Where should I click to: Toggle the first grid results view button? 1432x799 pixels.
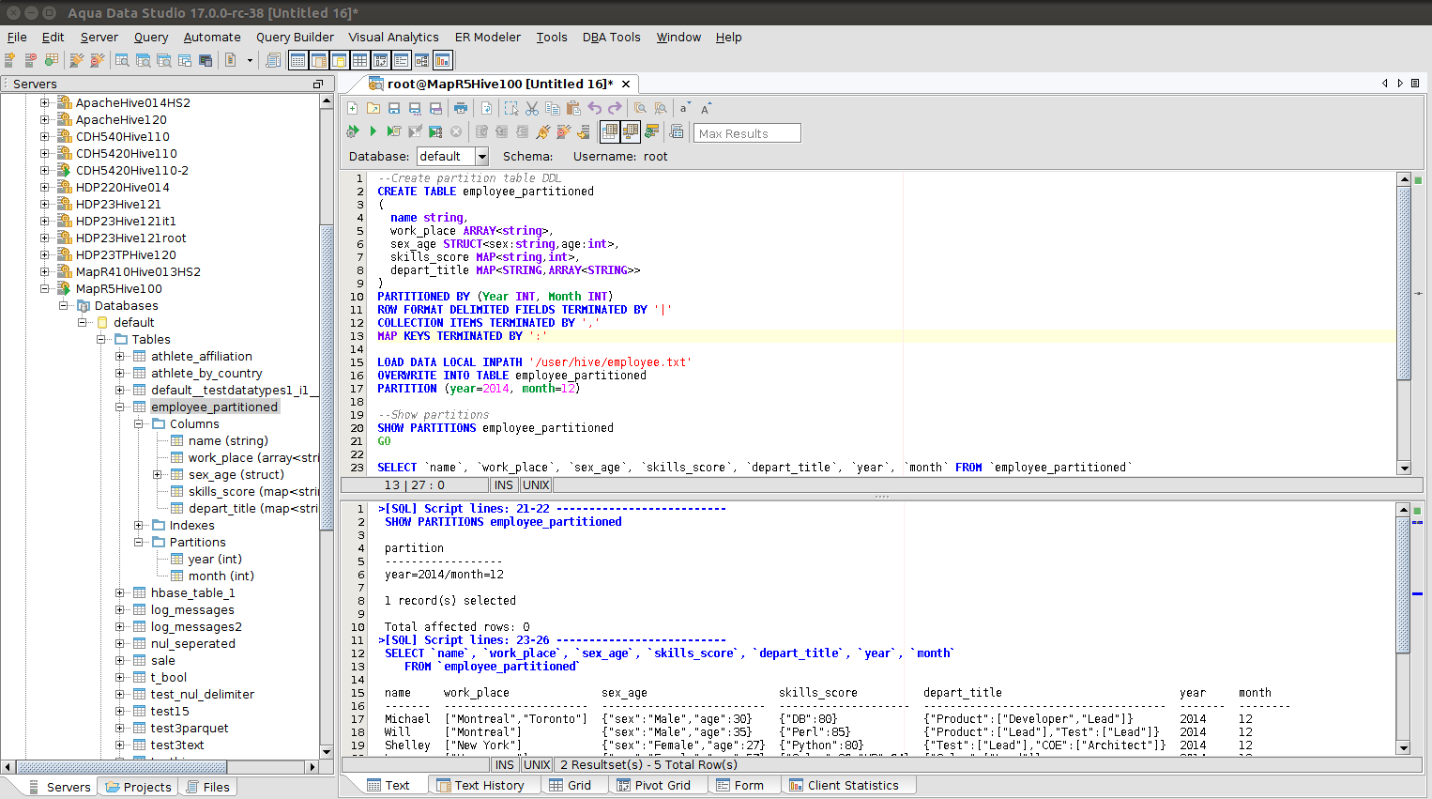(x=610, y=132)
